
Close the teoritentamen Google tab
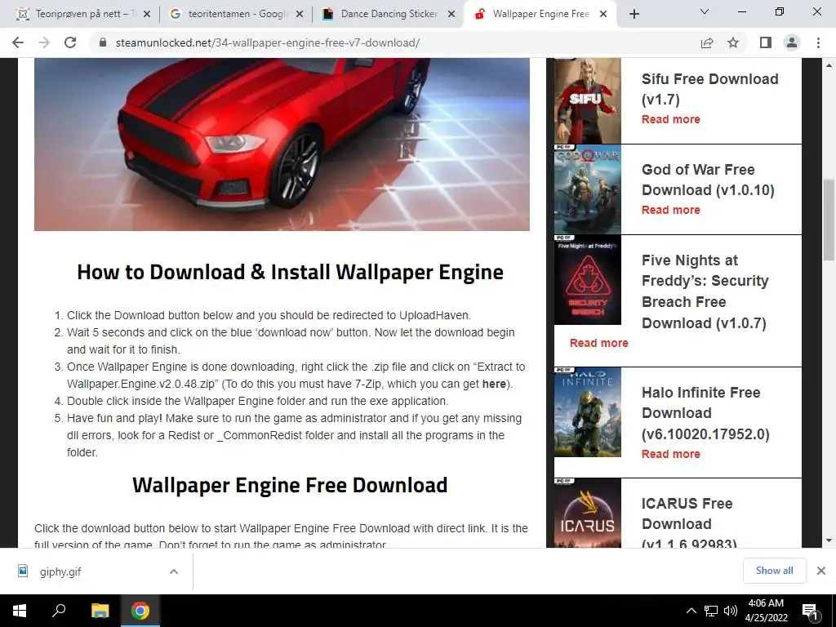pyautogui.click(x=300, y=14)
